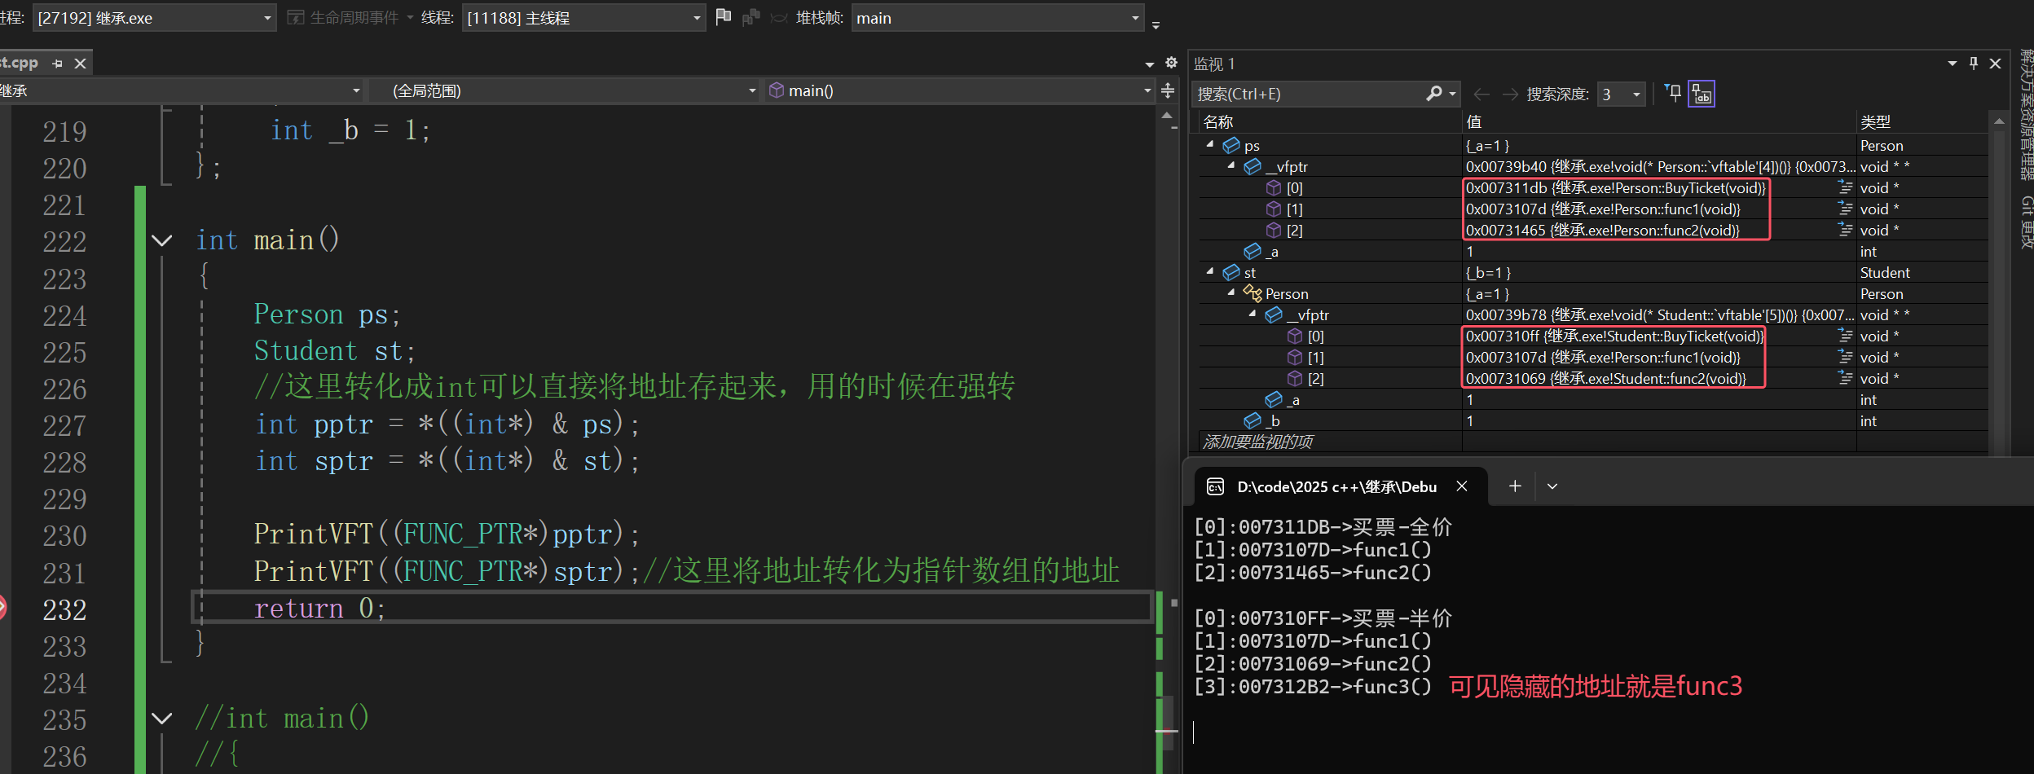Open a new terminal tab with plus button
This screenshot has height=774, width=2034.
[1515, 486]
